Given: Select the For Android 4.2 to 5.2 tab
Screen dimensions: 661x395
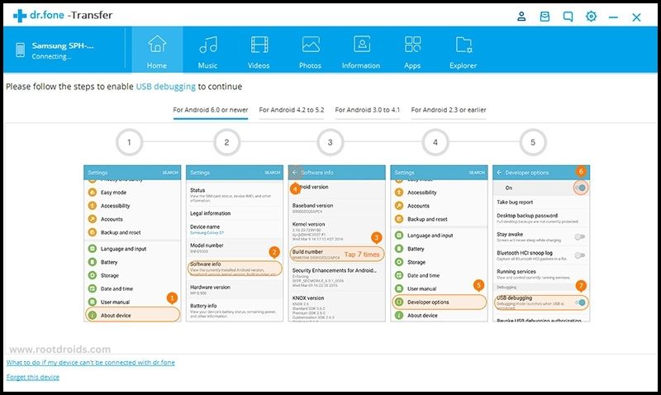Looking at the screenshot, I should pos(292,110).
